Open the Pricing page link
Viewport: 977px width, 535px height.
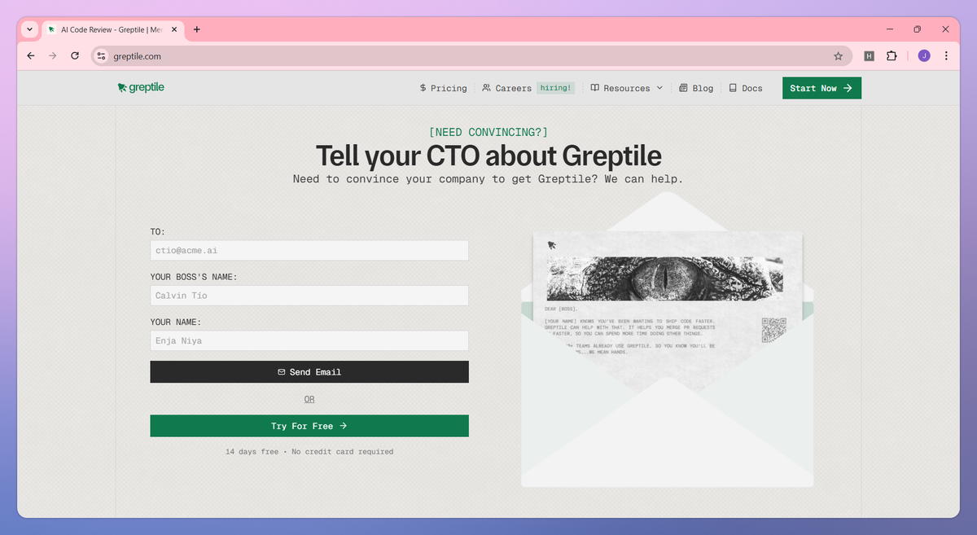tap(443, 88)
